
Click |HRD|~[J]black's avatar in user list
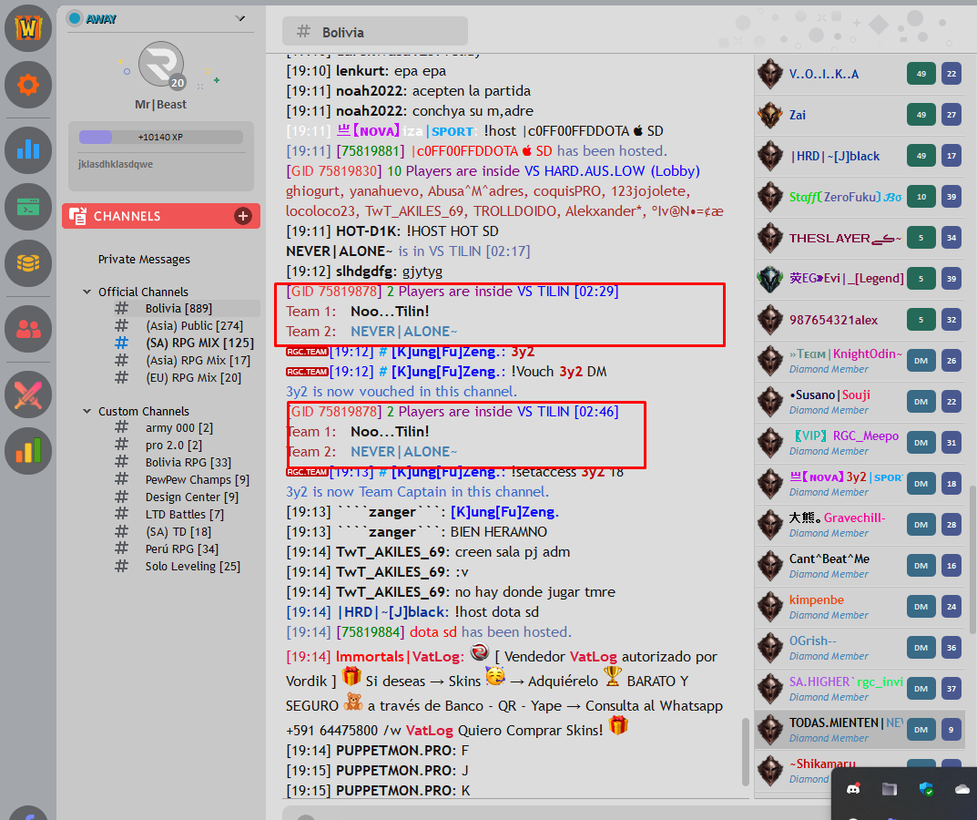[770, 156]
